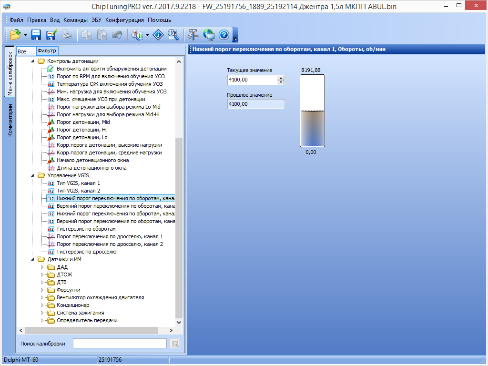
Task: Expand the ДАД folder
Action: point(42,267)
